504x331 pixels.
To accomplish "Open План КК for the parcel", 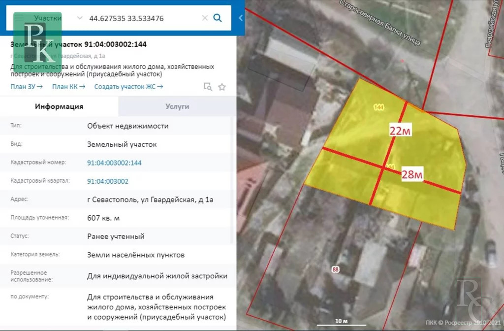I will click(x=65, y=87).
